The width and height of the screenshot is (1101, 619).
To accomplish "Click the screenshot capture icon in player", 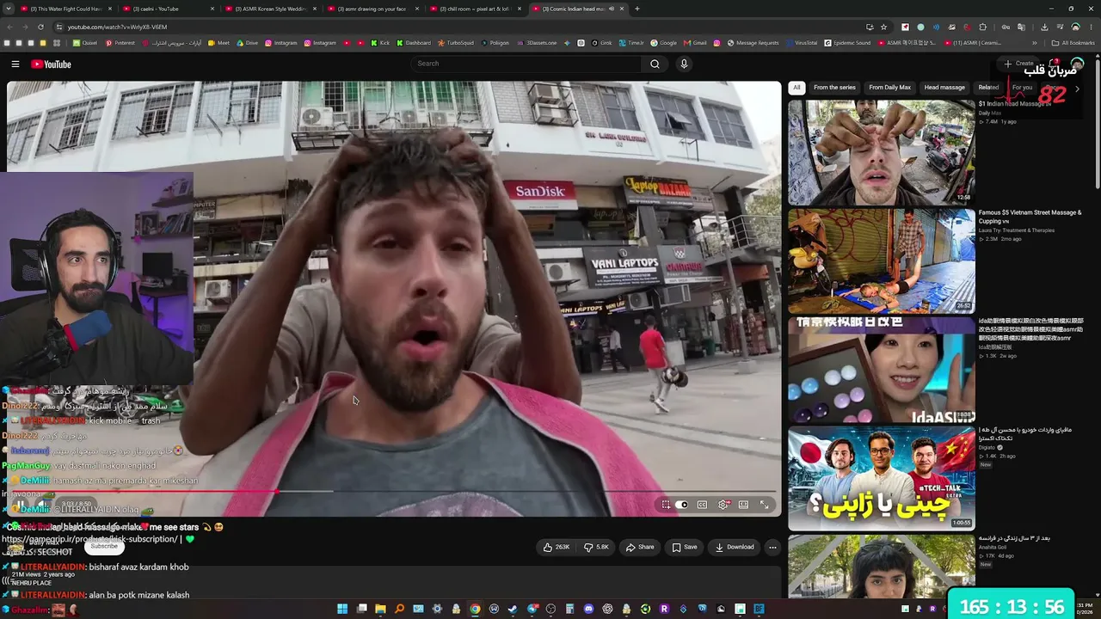I will click(666, 505).
